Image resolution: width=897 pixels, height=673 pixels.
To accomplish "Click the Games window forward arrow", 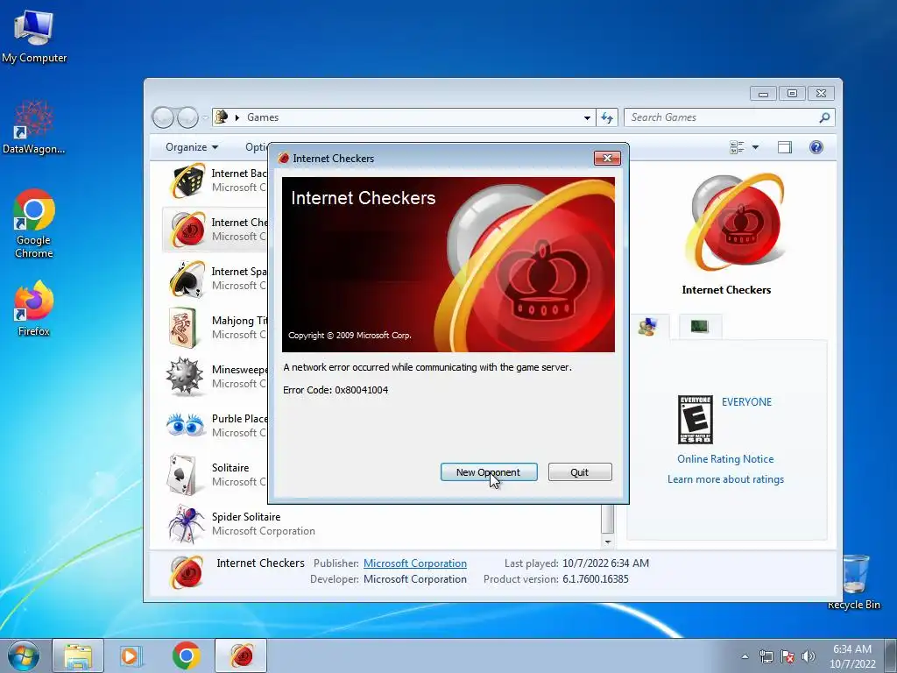I will coord(187,117).
